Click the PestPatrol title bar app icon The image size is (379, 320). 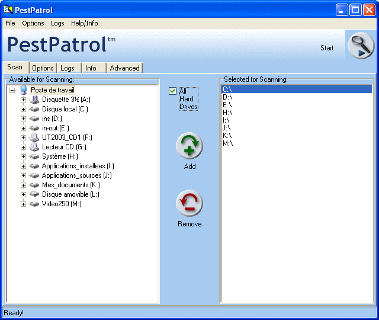[8, 9]
